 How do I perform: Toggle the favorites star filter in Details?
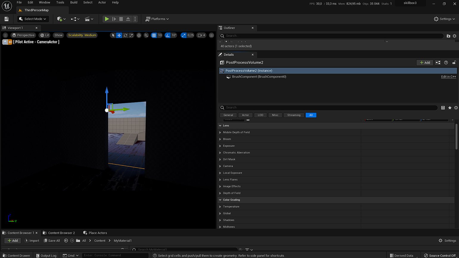[x=450, y=108]
